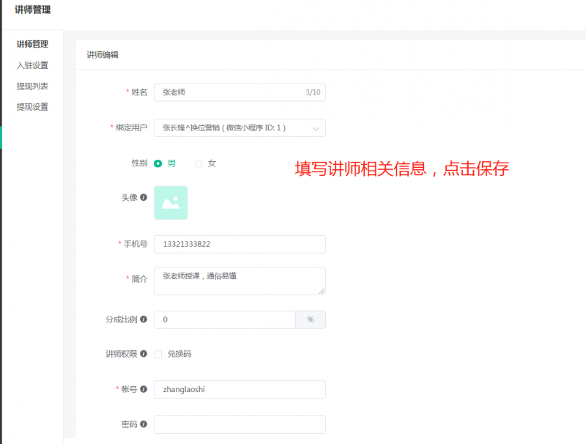586x444 pixels.
Task: Select the 男 gender radio button
Action: [x=158, y=163]
